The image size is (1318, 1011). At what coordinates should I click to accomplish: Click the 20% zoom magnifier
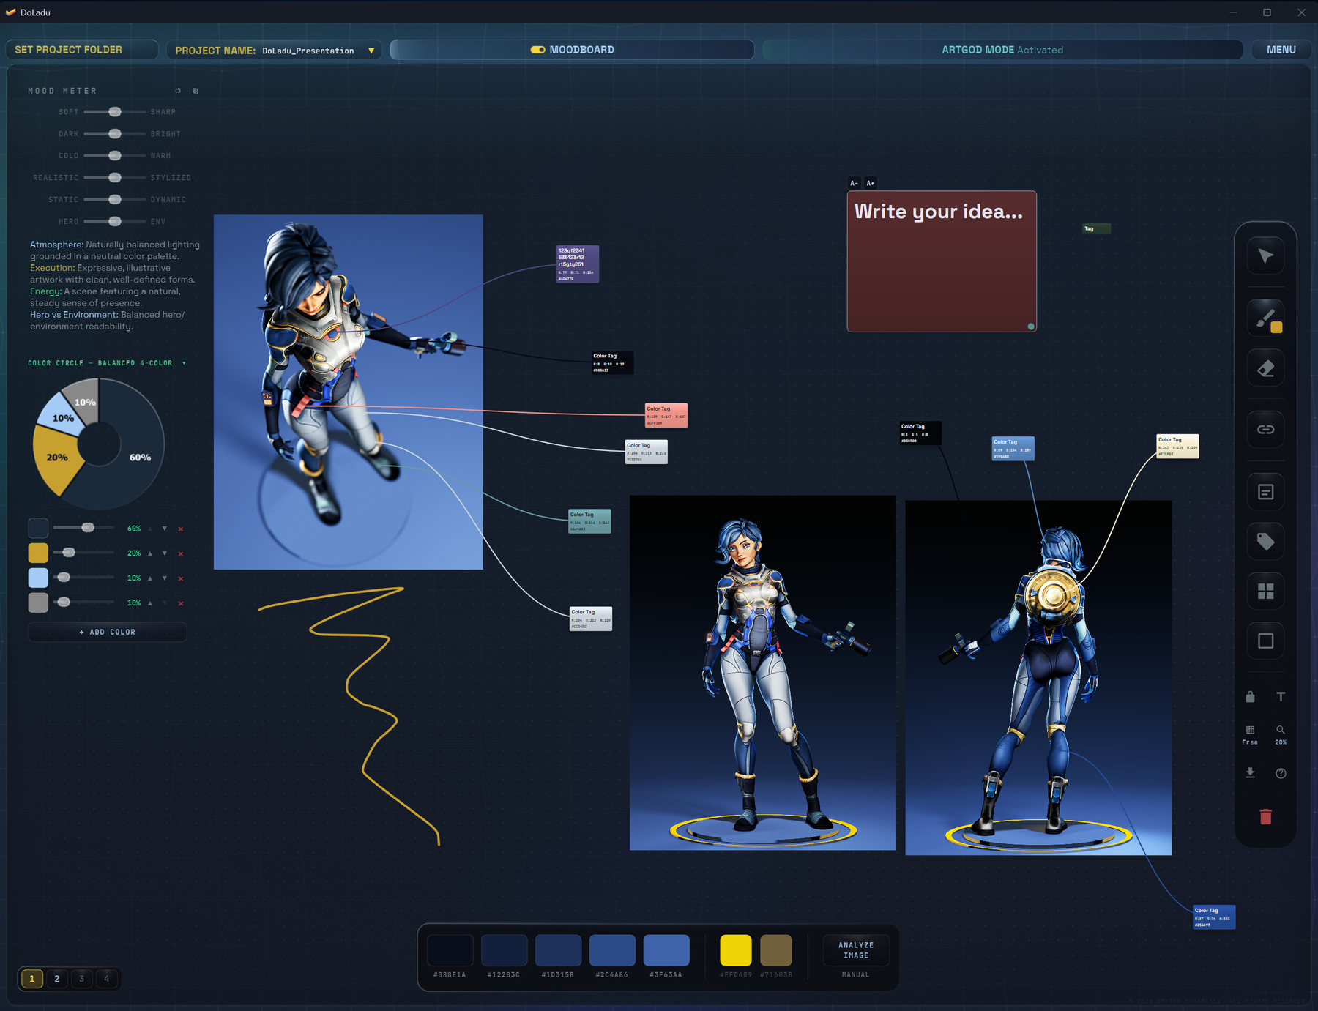(1281, 734)
